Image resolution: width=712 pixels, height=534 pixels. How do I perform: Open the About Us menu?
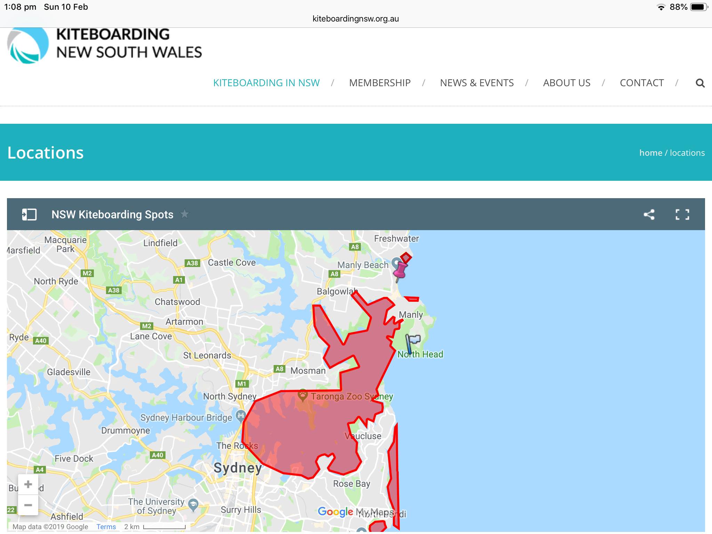[567, 83]
